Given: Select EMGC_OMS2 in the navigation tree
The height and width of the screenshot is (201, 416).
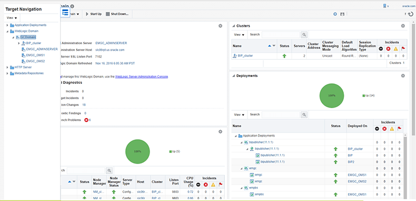Looking at the screenshot, I should click(35, 61).
